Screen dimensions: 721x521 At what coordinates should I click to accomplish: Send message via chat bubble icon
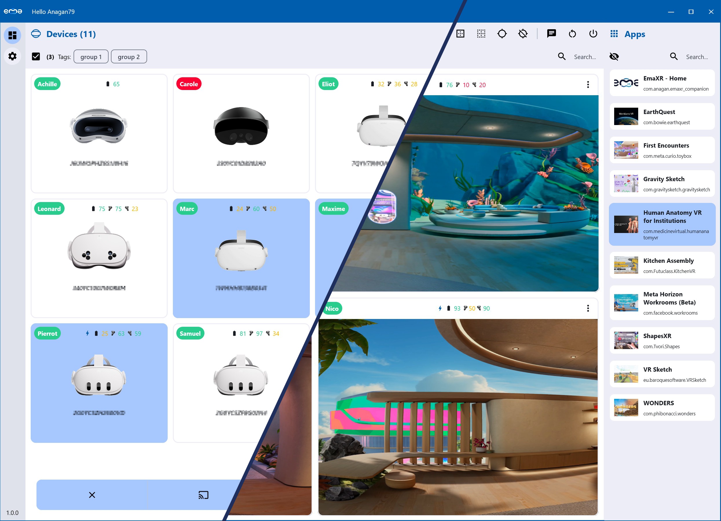[x=551, y=33]
